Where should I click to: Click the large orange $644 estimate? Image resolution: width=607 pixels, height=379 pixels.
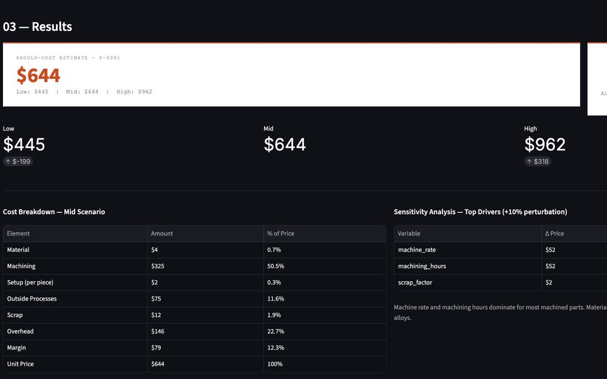pos(38,75)
